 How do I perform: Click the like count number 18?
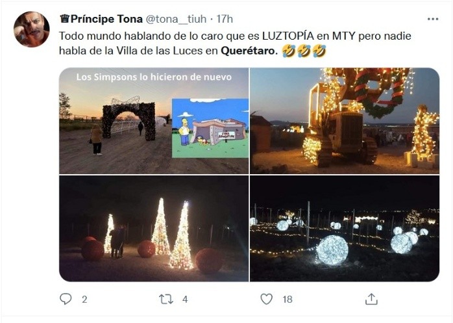(288, 299)
